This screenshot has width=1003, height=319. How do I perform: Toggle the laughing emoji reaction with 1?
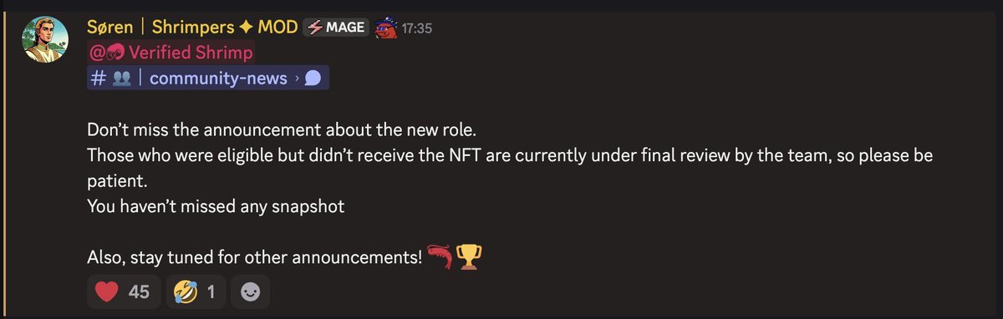click(x=196, y=292)
